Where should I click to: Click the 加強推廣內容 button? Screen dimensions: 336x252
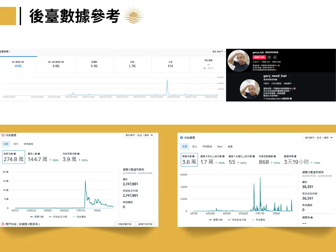pyautogui.click(x=125, y=224)
